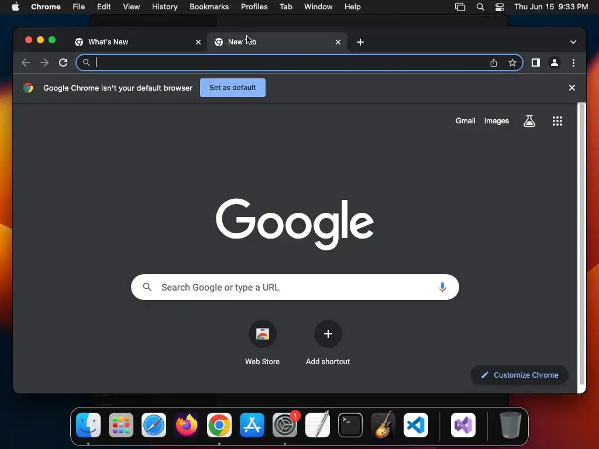Viewport: 599px width, 449px height.
Task: Open the Edit menu
Action: (x=104, y=7)
